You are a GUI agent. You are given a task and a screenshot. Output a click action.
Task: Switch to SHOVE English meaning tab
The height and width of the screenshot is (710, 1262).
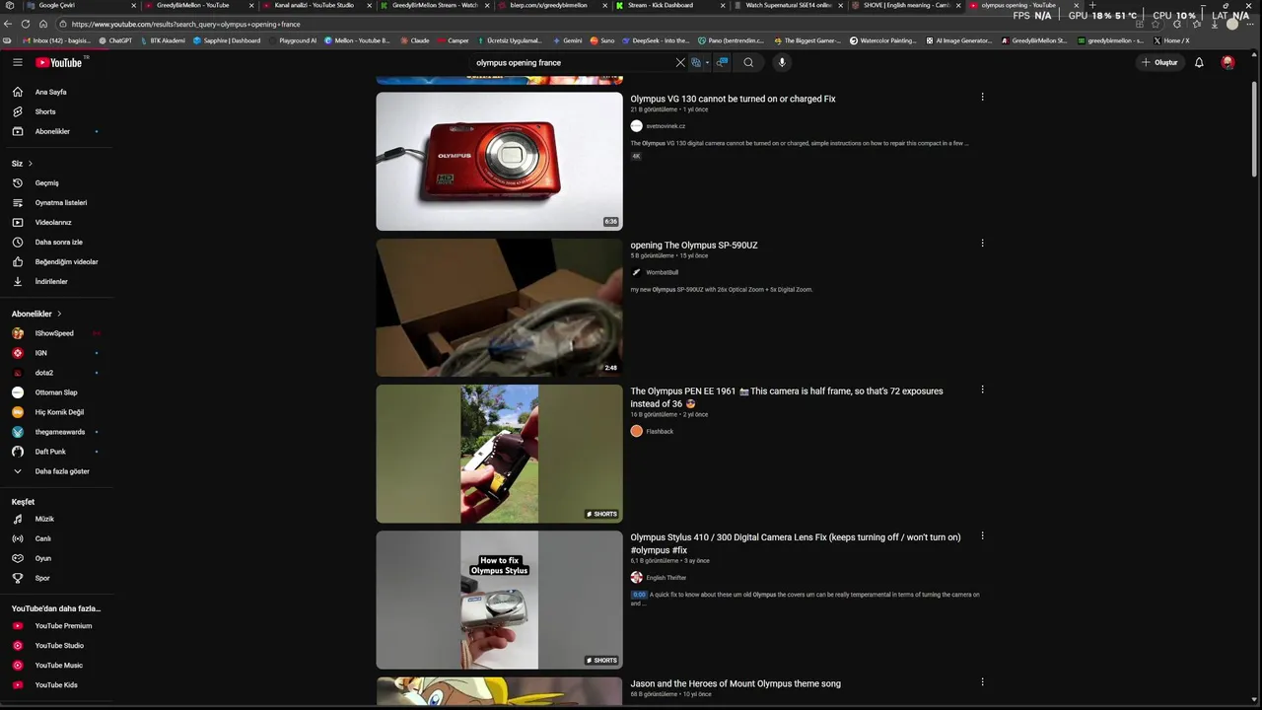[907, 5]
